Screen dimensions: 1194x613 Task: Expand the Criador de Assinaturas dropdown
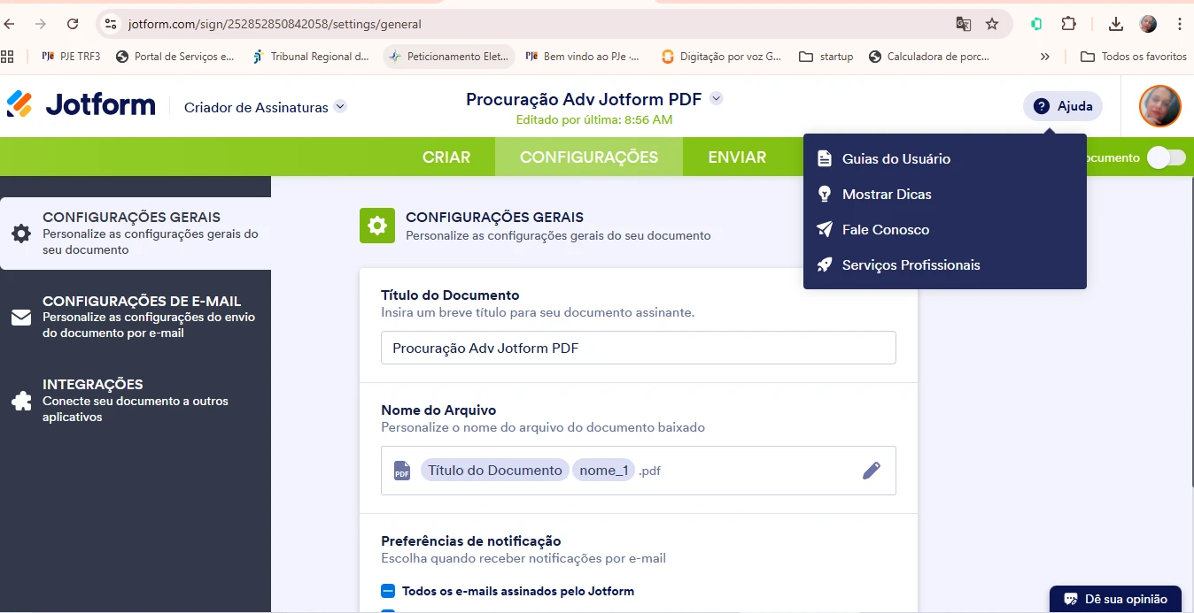[x=263, y=105]
